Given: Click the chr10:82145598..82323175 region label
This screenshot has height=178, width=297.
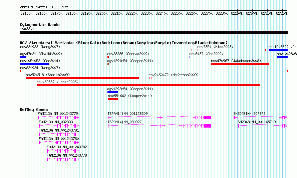Looking at the screenshot, I should point(44,7).
